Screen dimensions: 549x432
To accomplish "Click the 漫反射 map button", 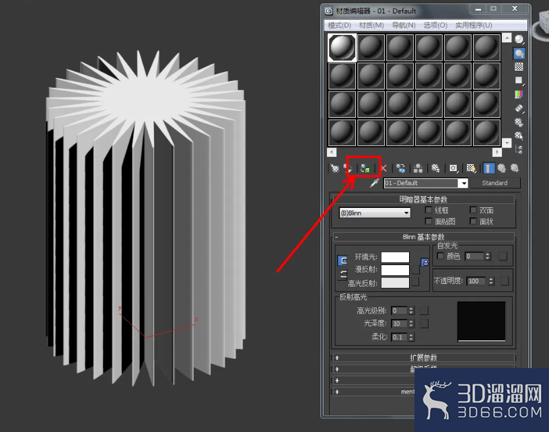I will tap(416, 270).
